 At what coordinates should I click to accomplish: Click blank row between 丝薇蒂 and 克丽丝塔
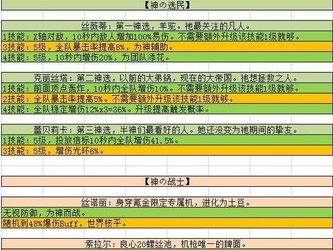point(167,67)
